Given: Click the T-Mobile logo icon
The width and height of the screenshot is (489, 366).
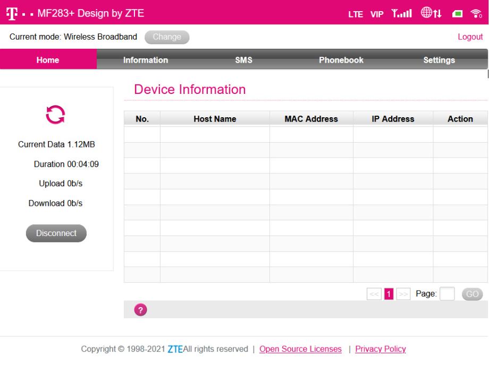Looking at the screenshot, I should (x=12, y=12).
